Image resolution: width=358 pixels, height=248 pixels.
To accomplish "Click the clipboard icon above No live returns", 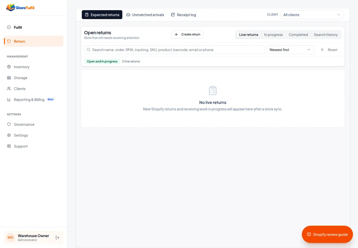I will [213, 90].
